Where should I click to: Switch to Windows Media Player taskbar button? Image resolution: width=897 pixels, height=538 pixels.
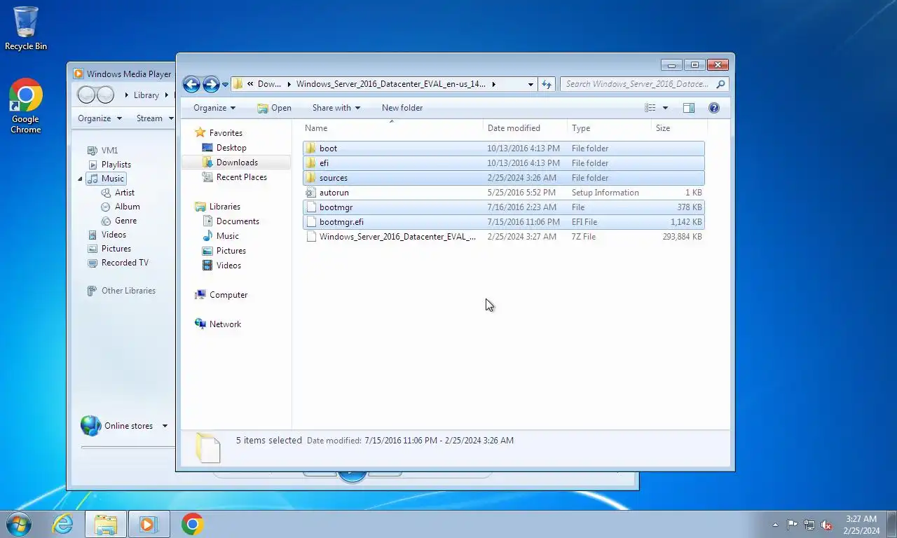(149, 524)
